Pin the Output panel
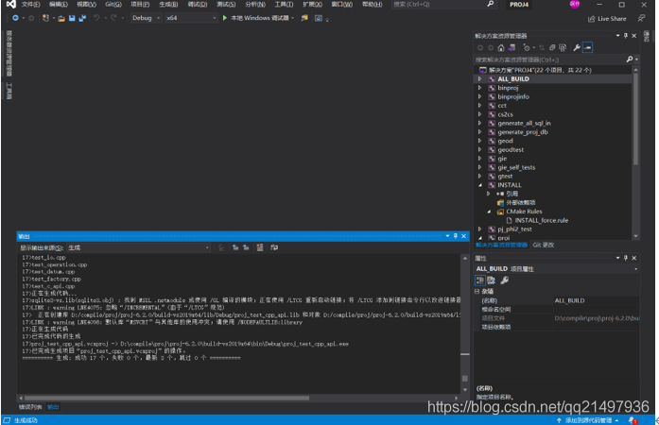The width and height of the screenshot is (659, 425). point(456,236)
